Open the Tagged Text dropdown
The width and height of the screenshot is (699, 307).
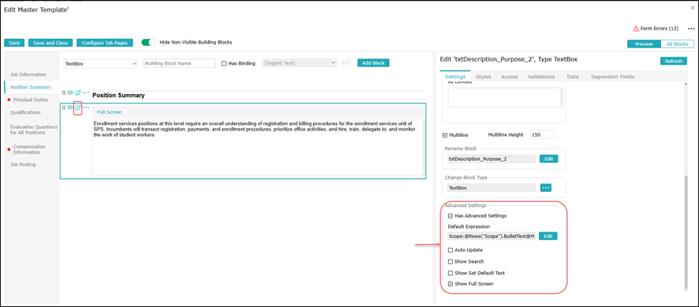point(300,64)
